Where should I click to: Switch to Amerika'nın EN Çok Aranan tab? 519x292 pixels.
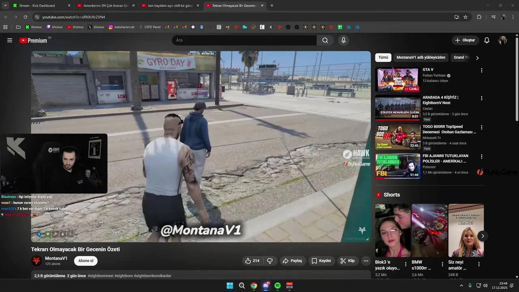pos(106,6)
